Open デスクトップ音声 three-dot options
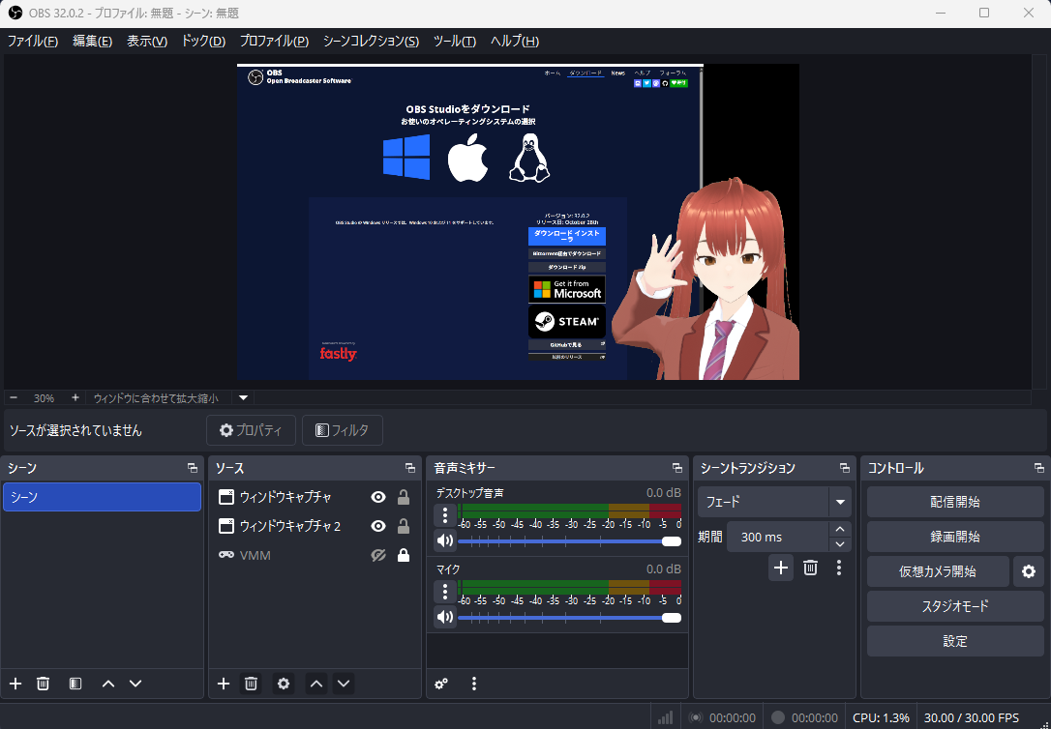Image resolution: width=1051 pixels, height=729 pixels. tap(445, 515)
